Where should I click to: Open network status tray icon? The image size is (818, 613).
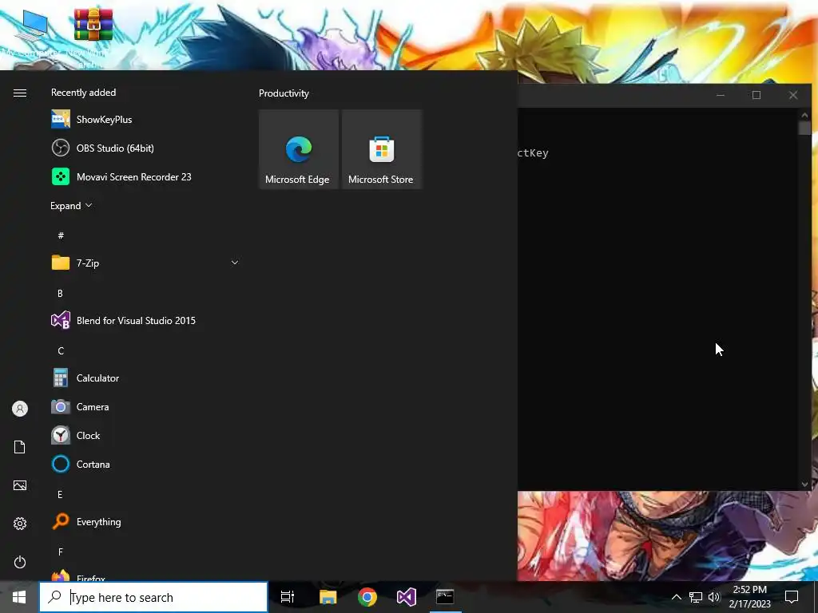click(x=696, y=597)
